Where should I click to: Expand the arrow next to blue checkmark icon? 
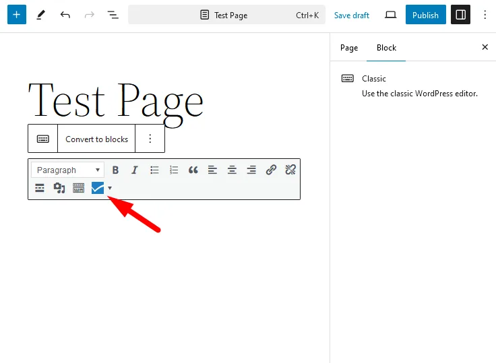(110, 188)
